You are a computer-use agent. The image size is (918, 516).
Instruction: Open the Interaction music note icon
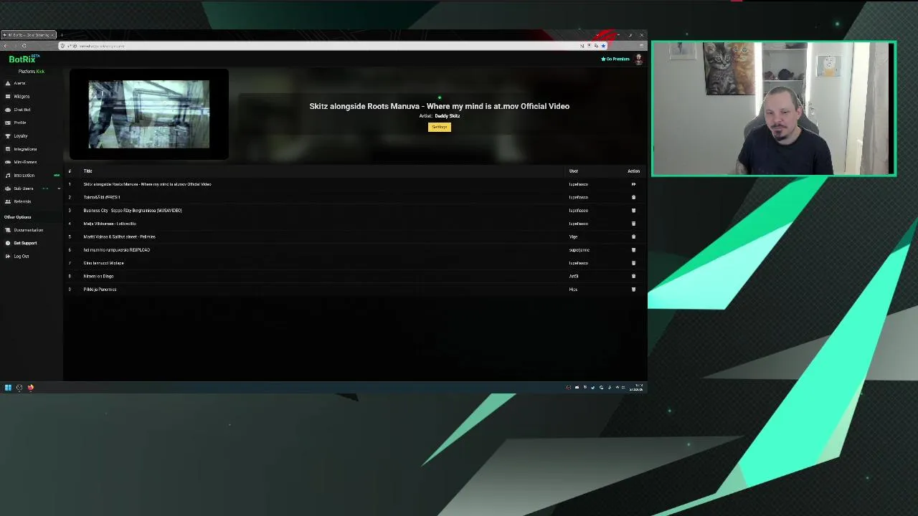[8, 175]
